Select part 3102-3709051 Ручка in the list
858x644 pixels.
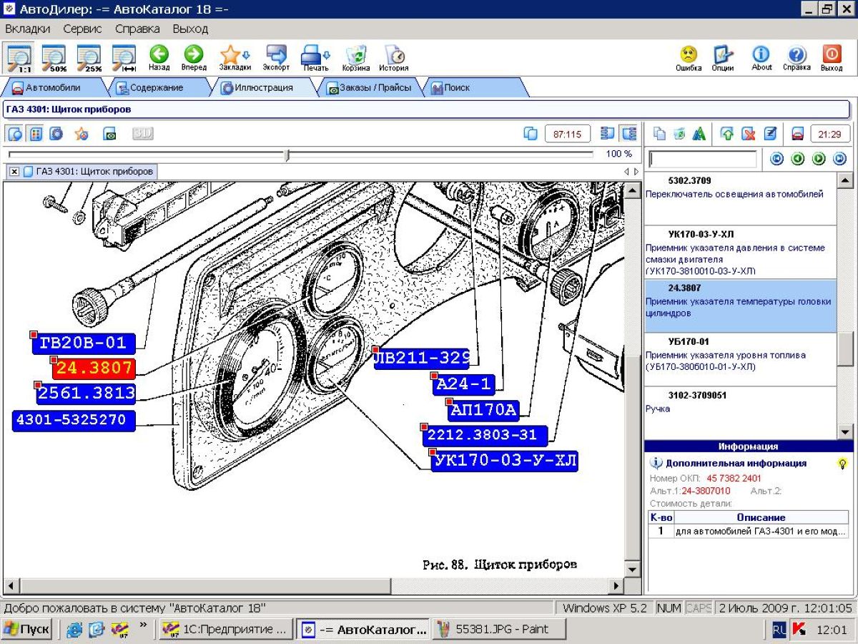coord(740,413)
